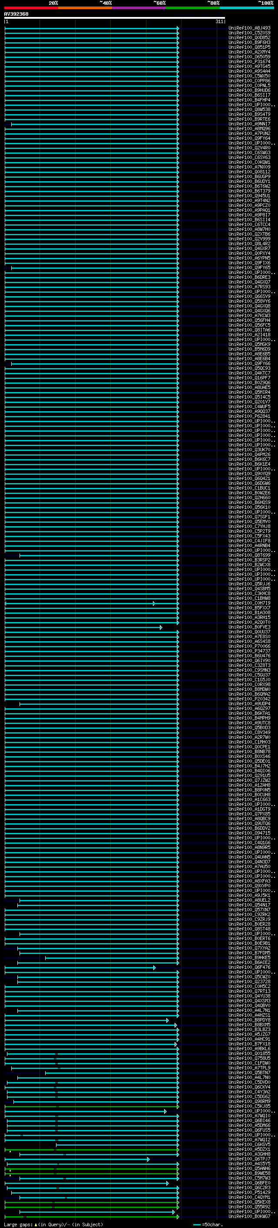
Task: Select the UniRef100_Q16PF7 label
Action: click(249, 378)
